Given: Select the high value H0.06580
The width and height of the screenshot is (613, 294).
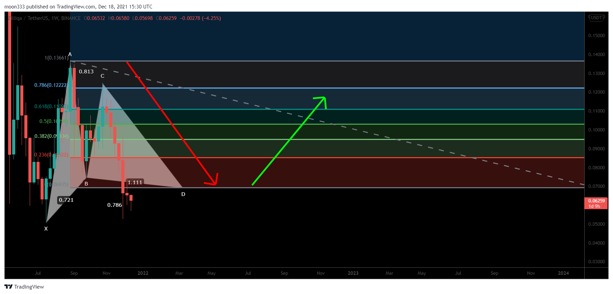Looking at the screenshot, I should click(119, 18).
